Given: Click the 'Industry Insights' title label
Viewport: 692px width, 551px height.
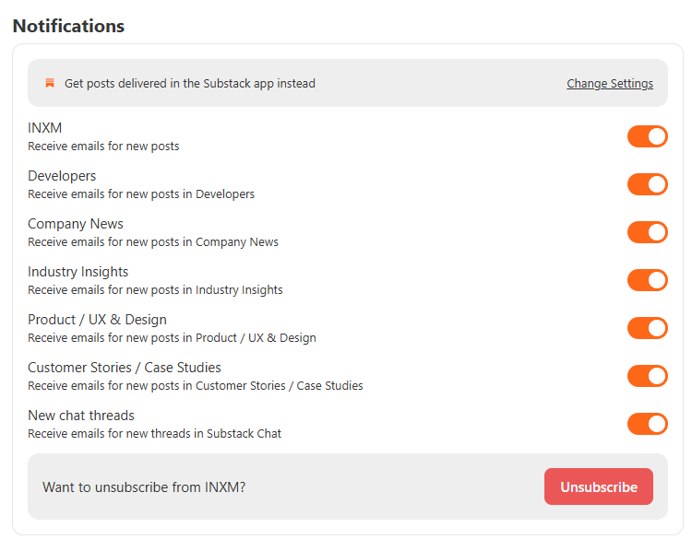Looking at the screenshot, I should pos(78,272).
